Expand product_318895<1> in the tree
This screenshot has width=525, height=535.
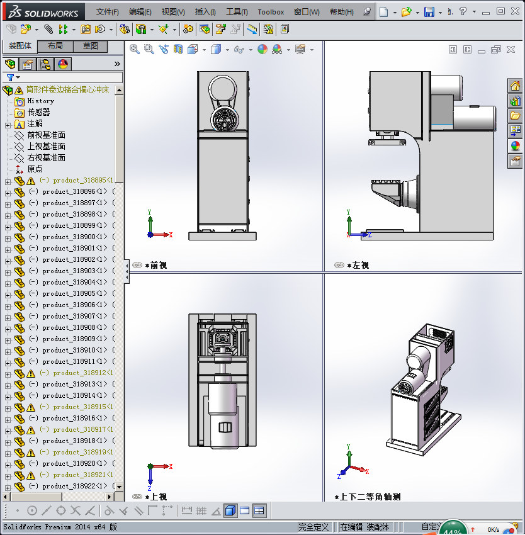(8, 182)
